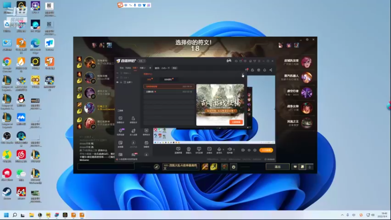Open the notification bell in streaming app
This screenshot has width=391, height=220.
[264, 70]
